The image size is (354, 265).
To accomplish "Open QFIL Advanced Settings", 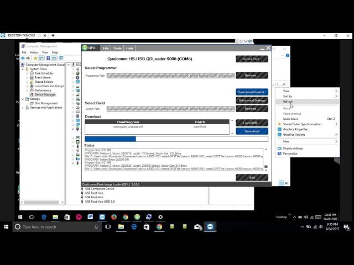I will pyautogui.click(x=252, y=100).
